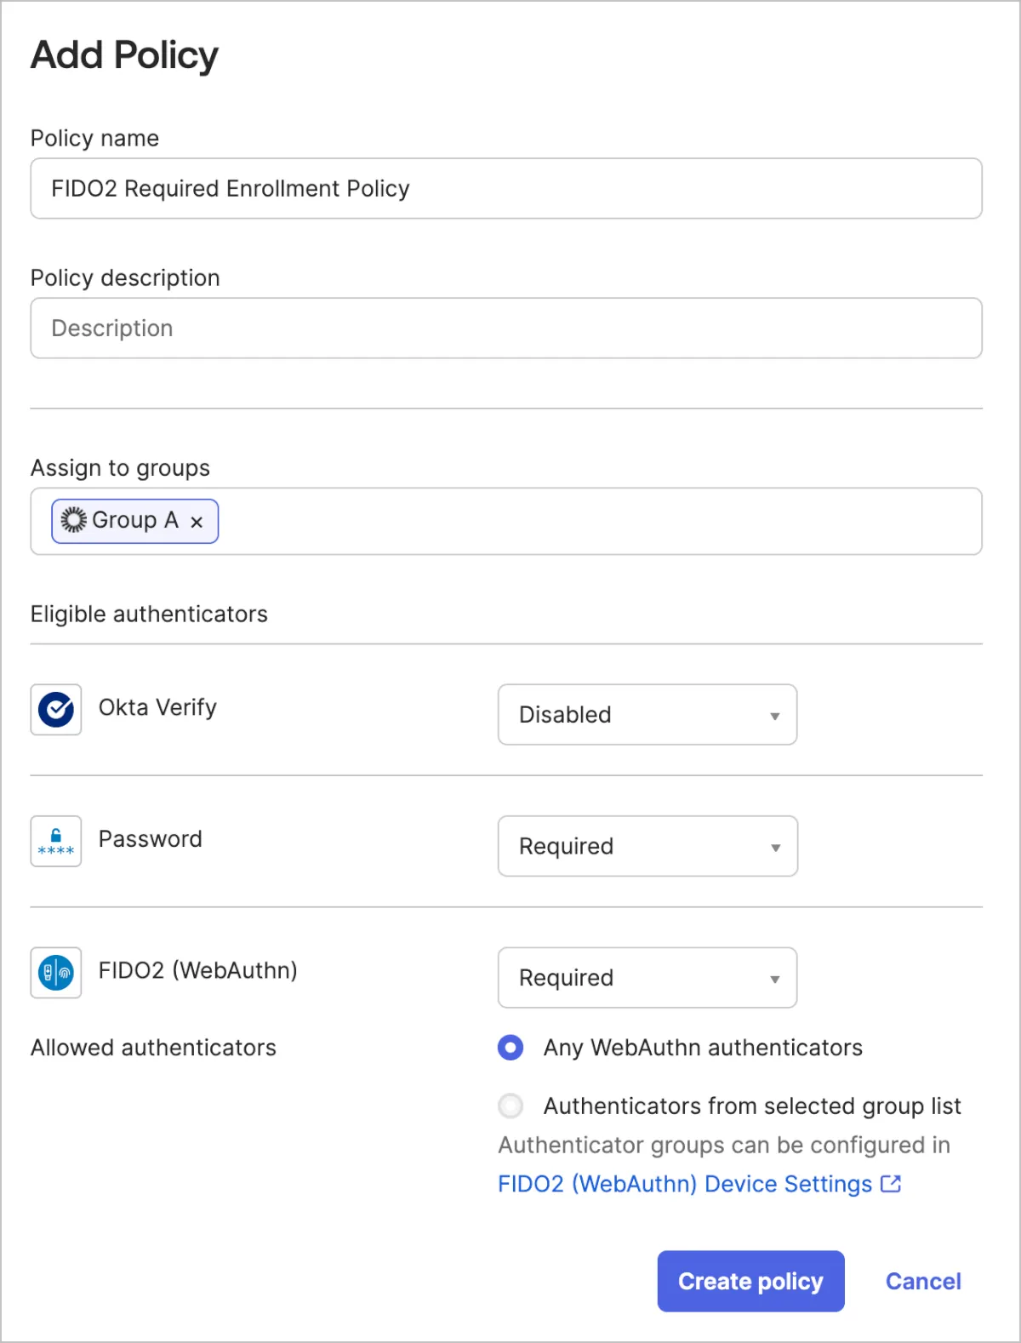Open FIDO2 (WebAuthn) Device Settings link
This screenshot has width=1021, height=1343.
pyautogui.click(x=685, y=1184)
